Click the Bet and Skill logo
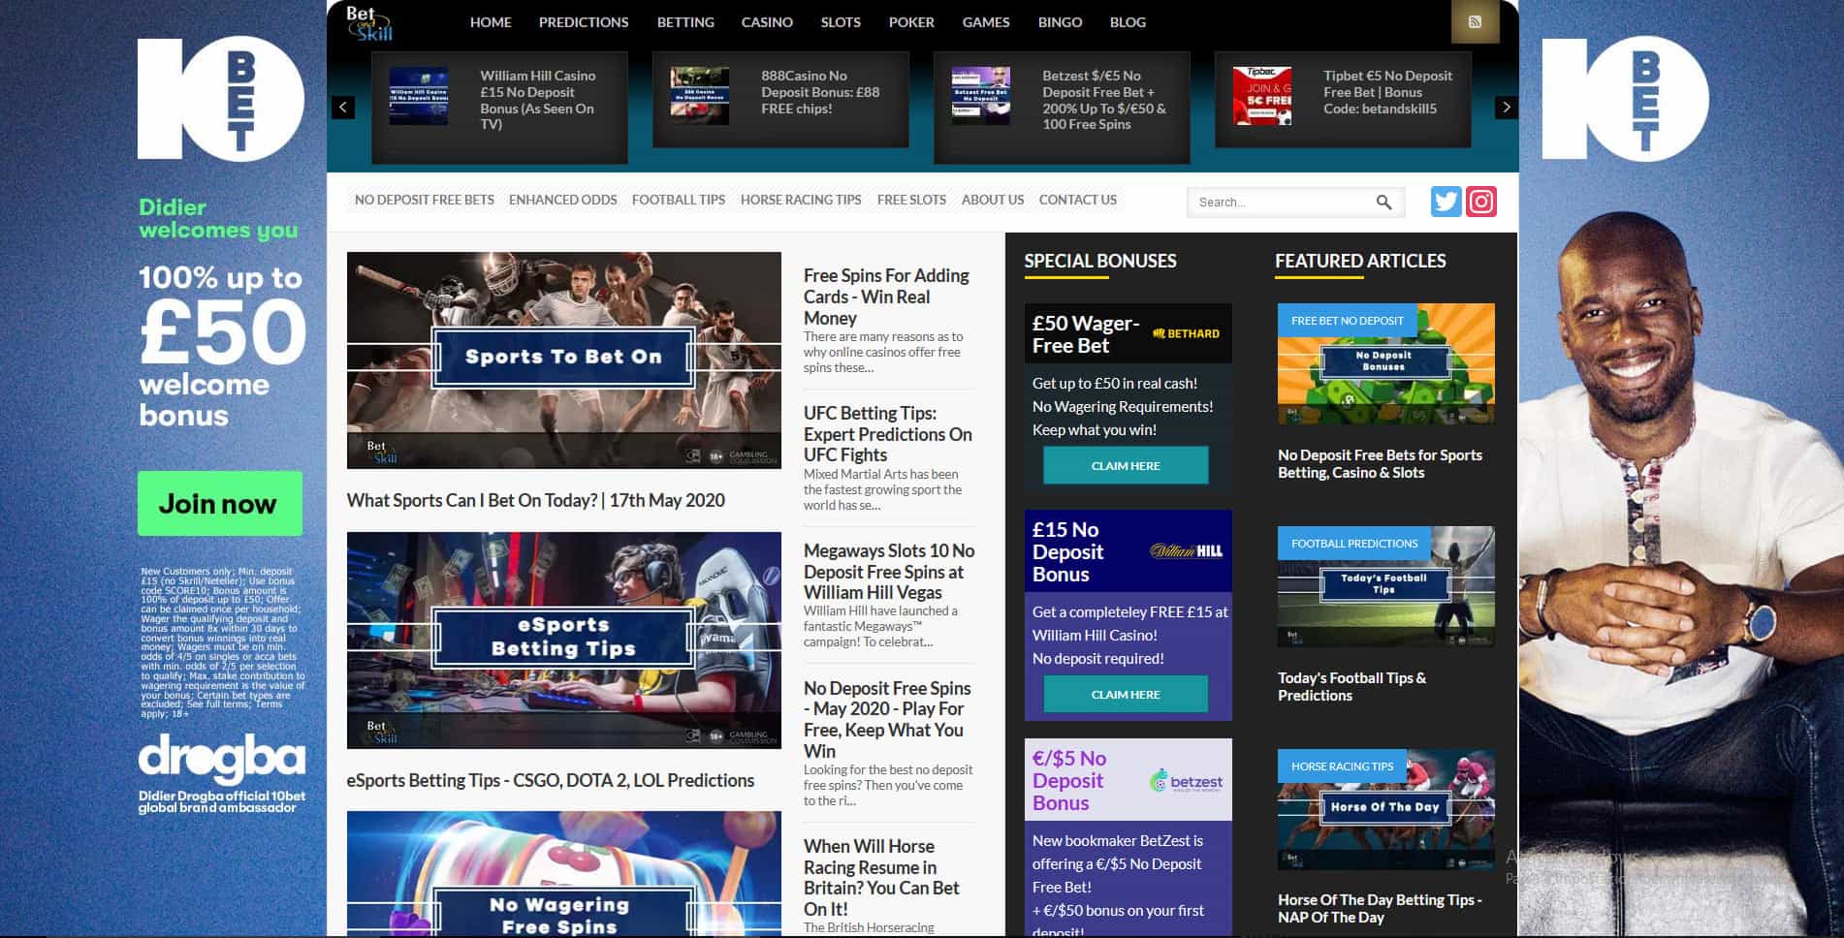 [x=369, y=23]
